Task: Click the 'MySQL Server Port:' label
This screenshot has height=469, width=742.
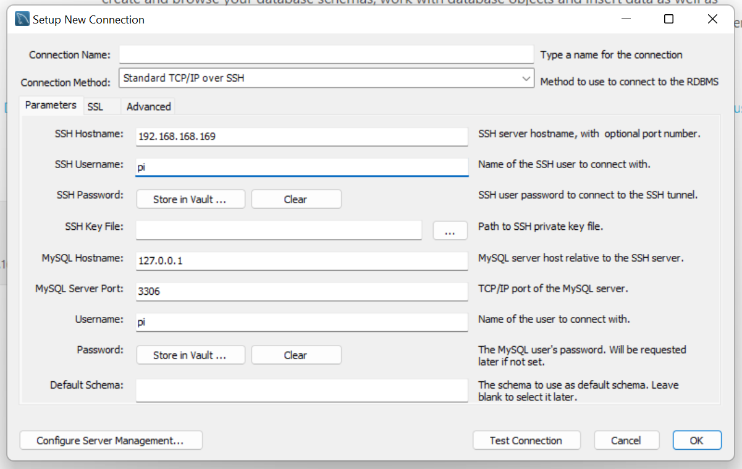Action: click(80, 289)
